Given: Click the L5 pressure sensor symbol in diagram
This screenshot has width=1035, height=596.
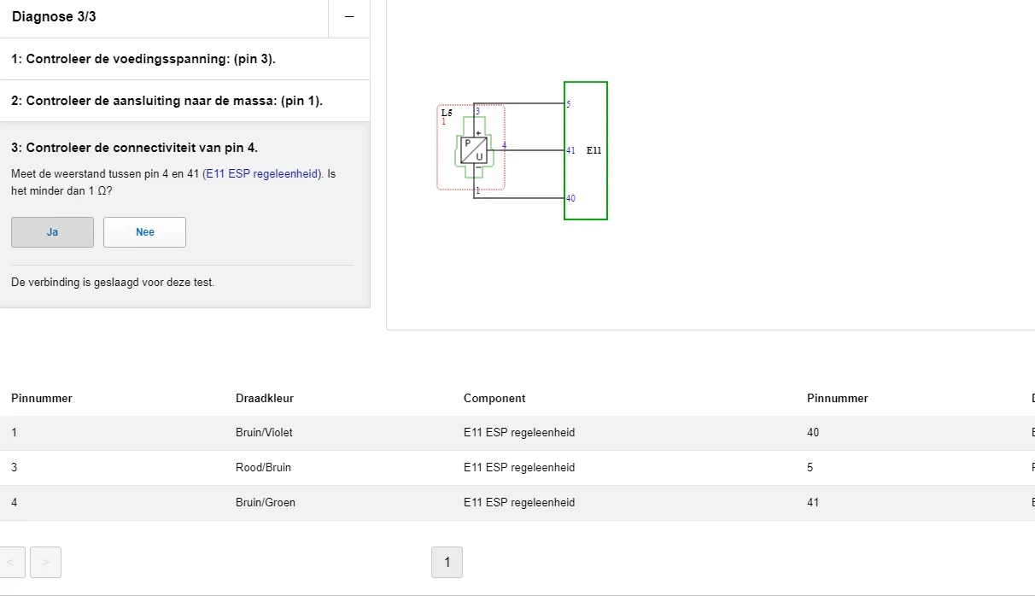Looking at the screenshot, I should [x=474, y=150].
